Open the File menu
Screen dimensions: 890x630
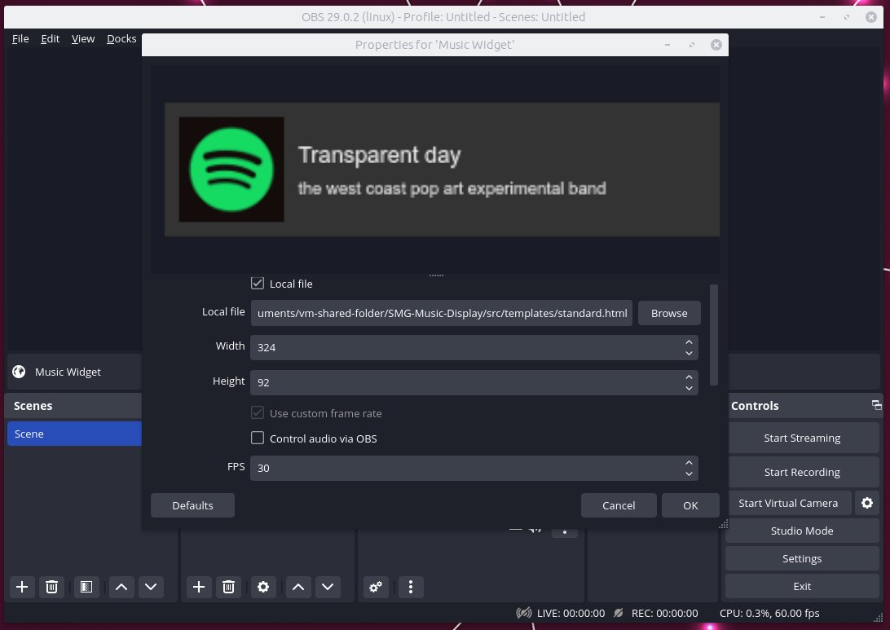coord(20,38)
